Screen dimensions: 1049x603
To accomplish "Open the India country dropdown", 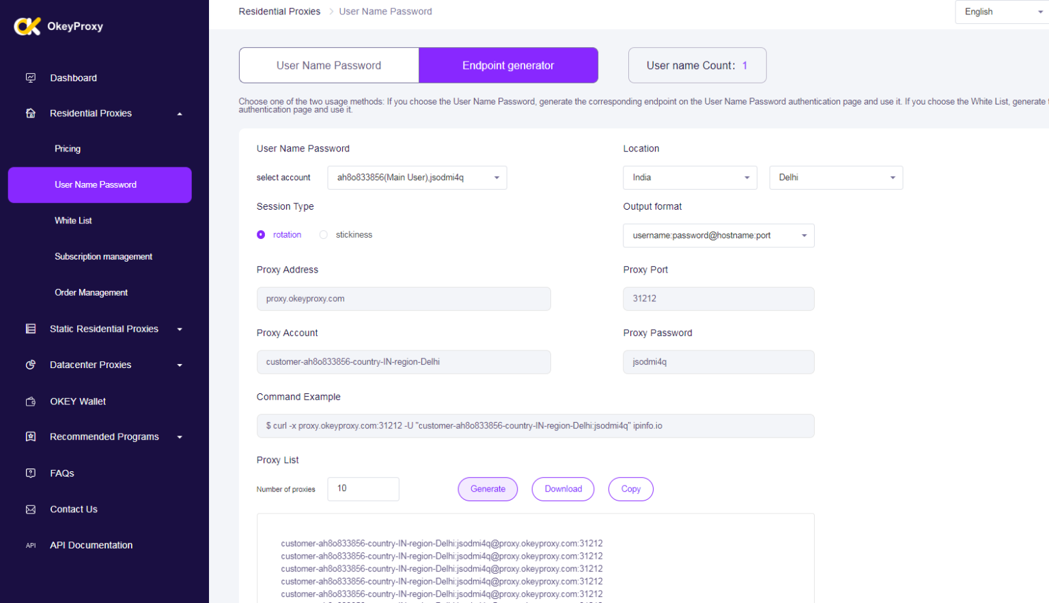I will point(690,178).
